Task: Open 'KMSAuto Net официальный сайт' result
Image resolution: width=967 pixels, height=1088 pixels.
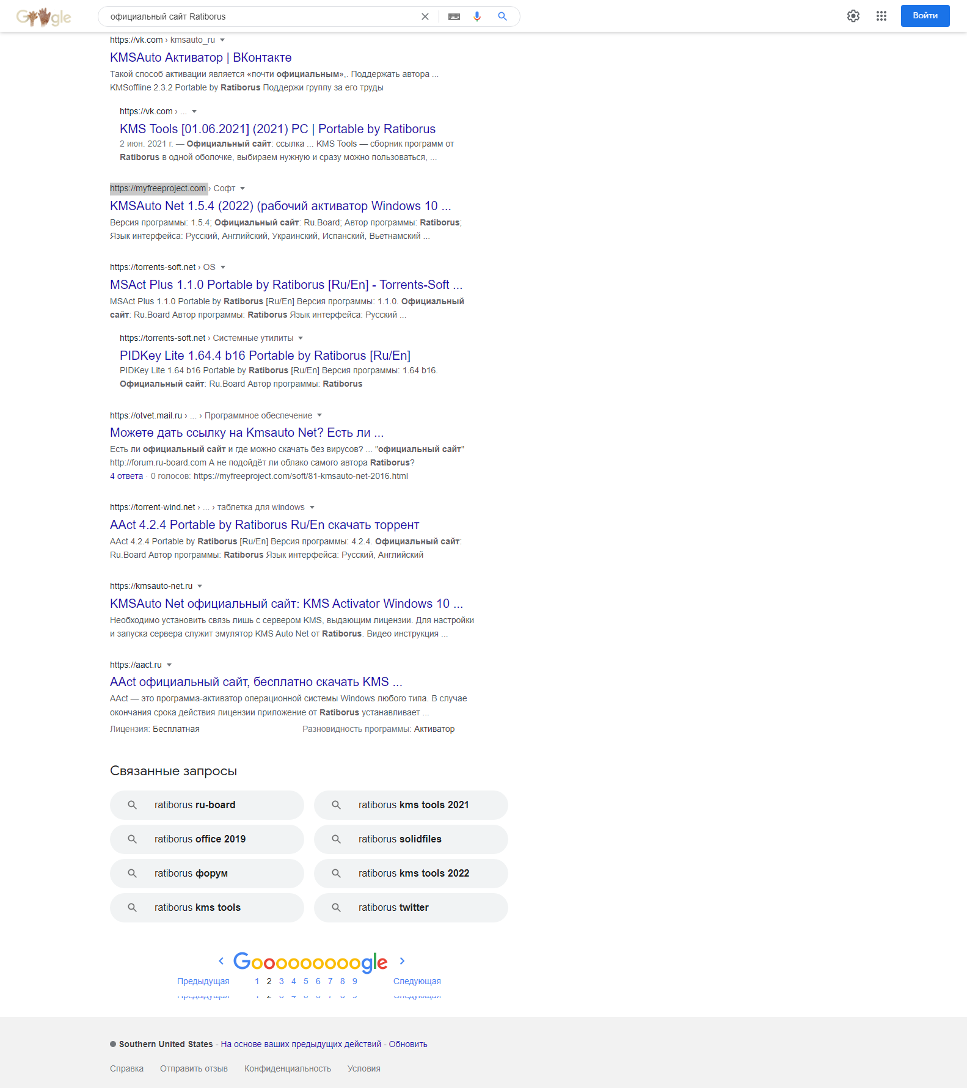Action: coord(286,604)
